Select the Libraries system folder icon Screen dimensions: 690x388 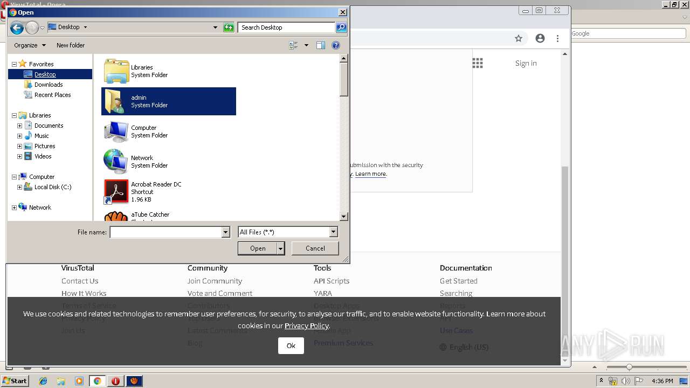[116, 71]
